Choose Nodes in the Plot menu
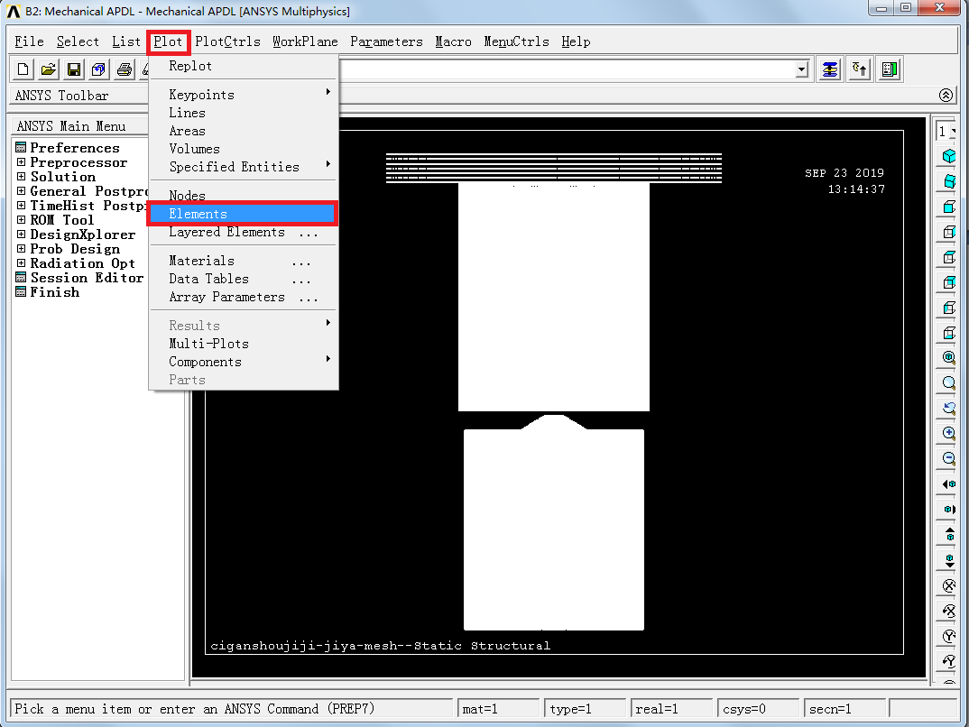969x727 pixels. (x=243, y=195)
